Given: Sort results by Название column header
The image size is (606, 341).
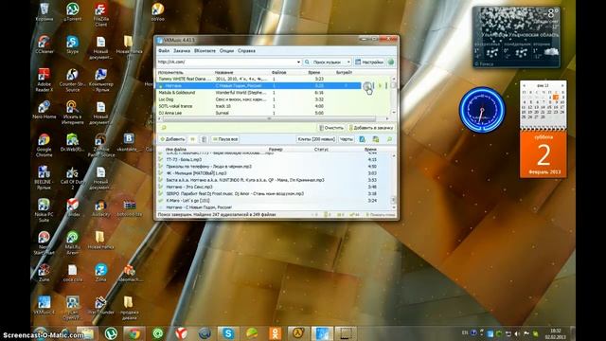Looking at the screenshot, I should tap(224, 72).
